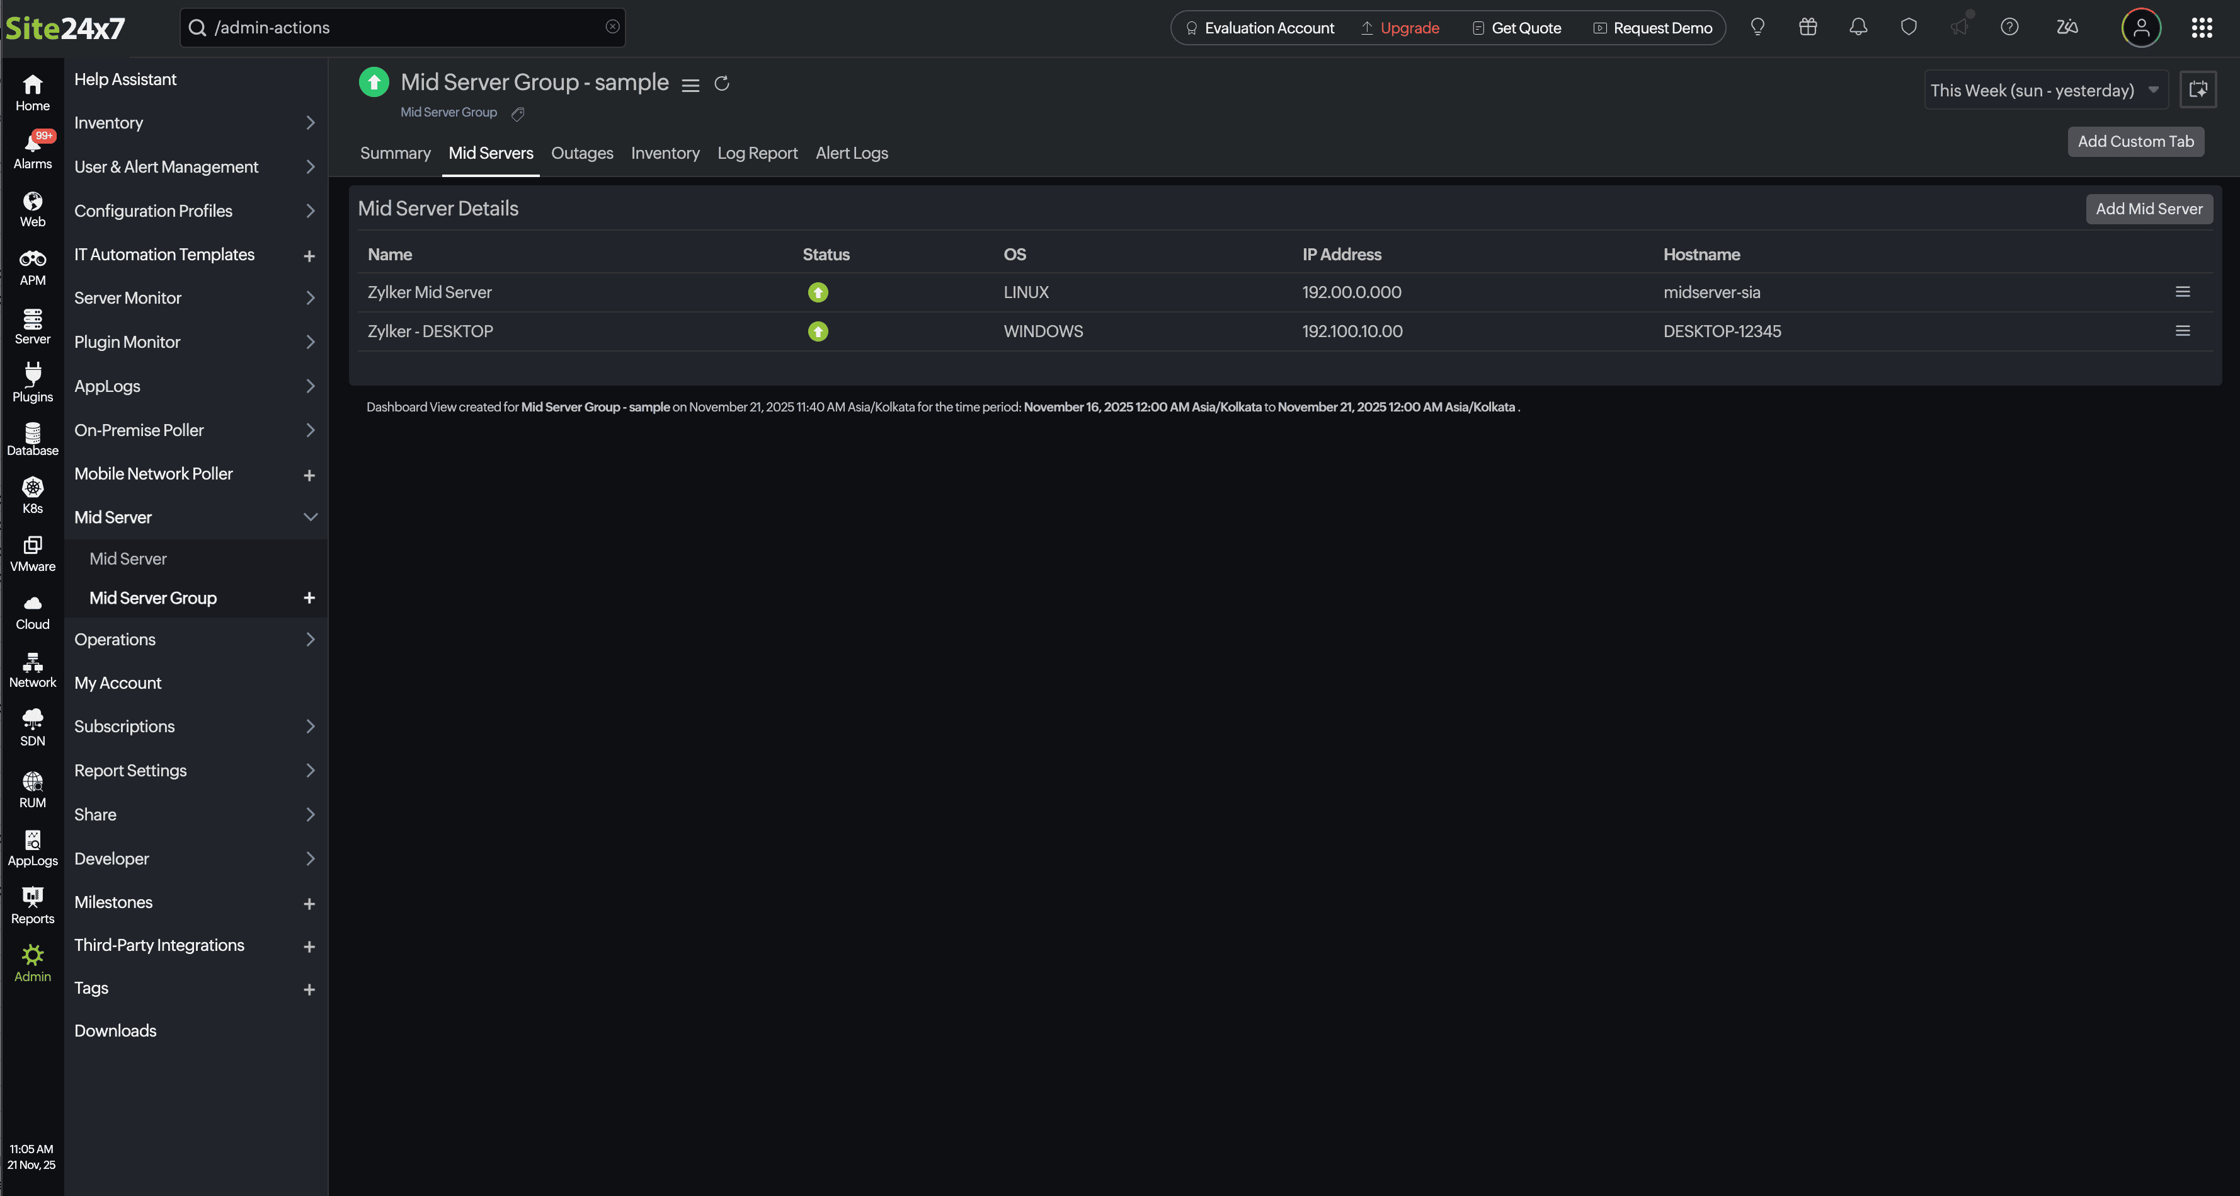Open the Kubernetes (K8s) section

tap(32, 494)
